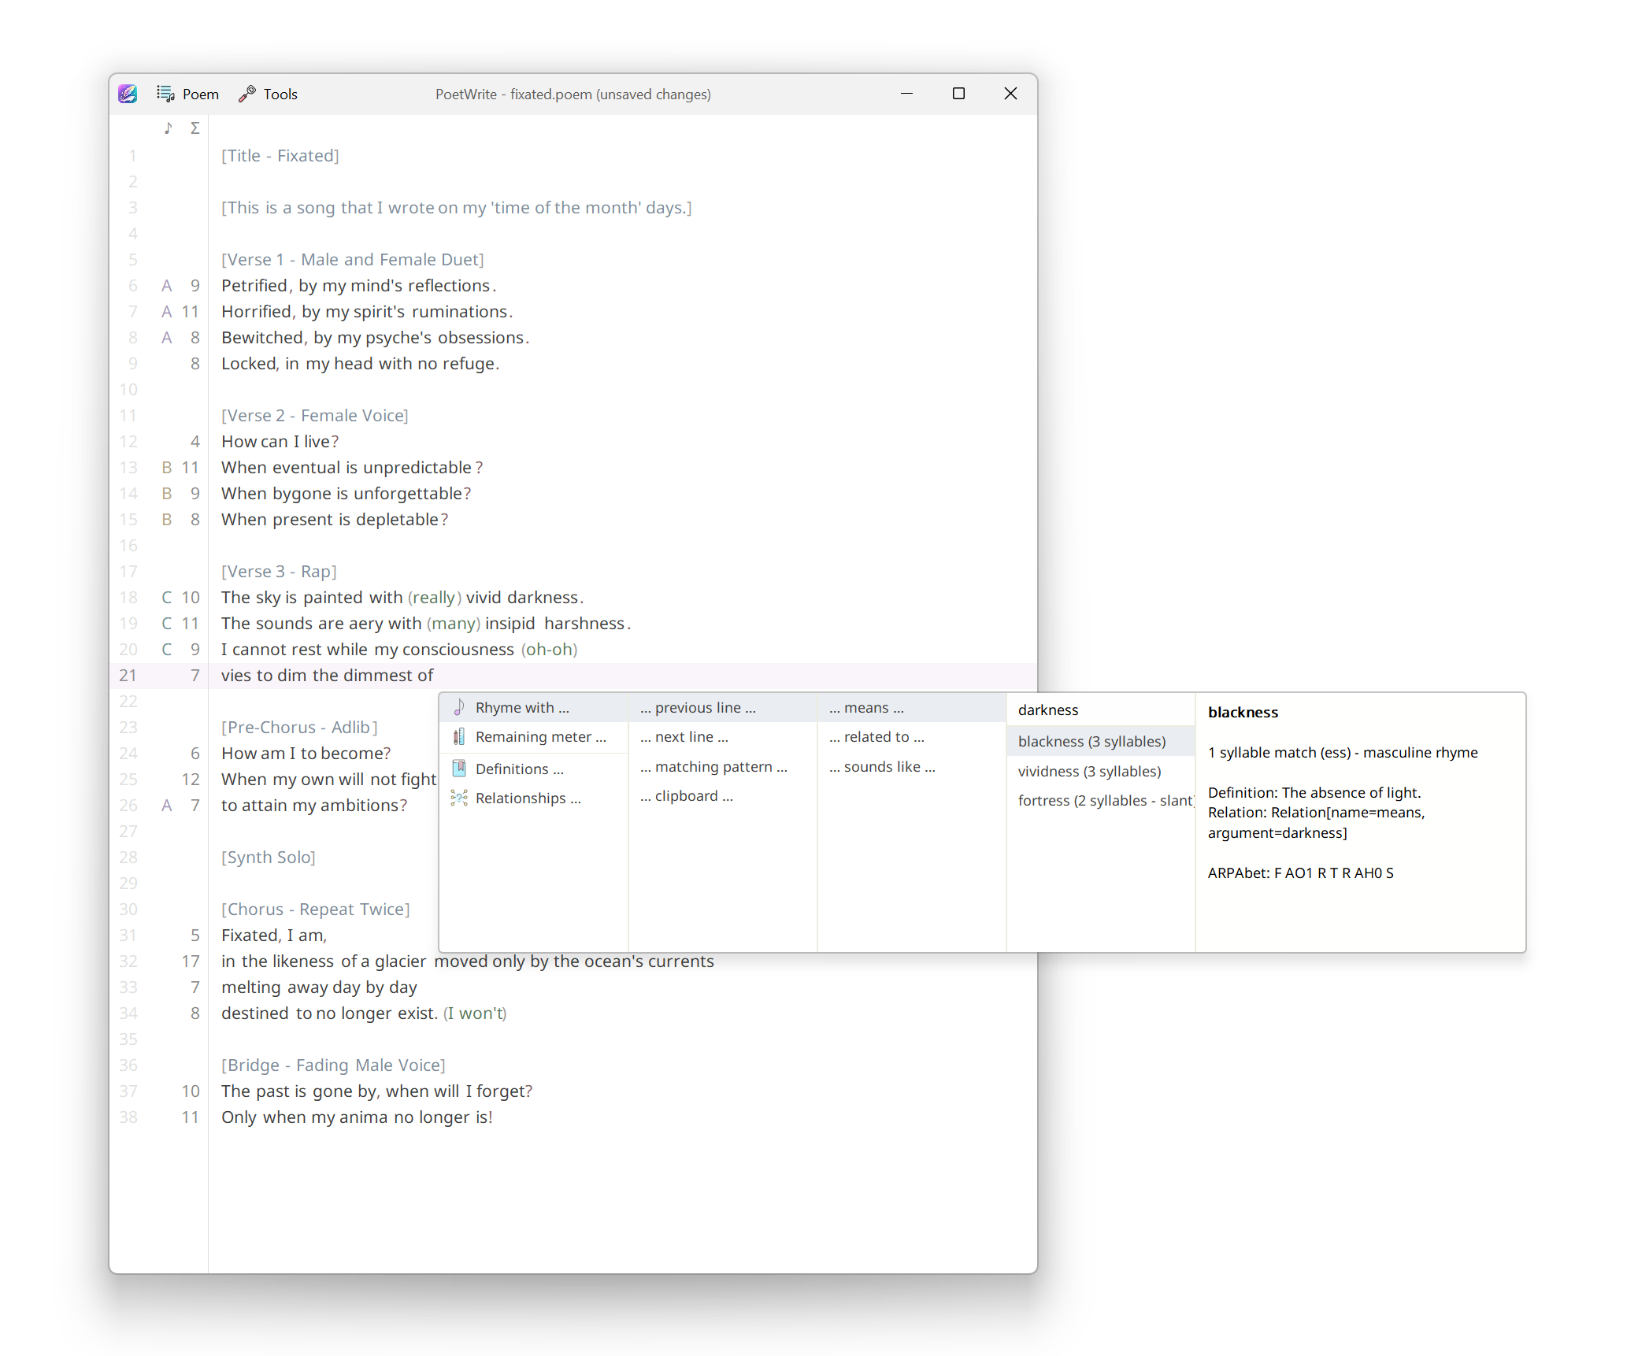Select '... previous line ...' option
1638x1356 pixels.
tap(723, 707)
